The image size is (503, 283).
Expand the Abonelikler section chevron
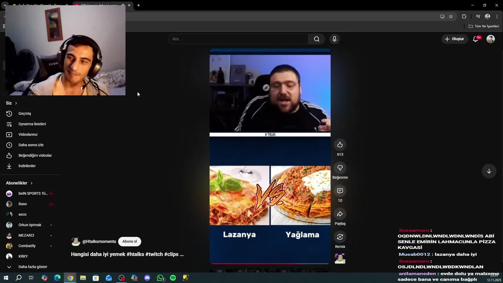pyautogui.click(x=31, y=183)
